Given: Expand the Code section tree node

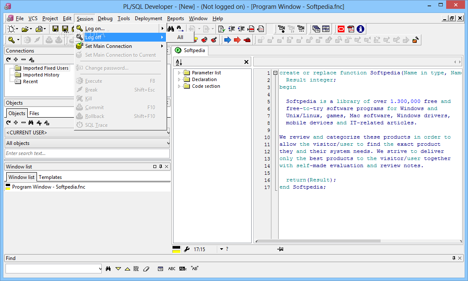Looking at the screenshot, I should pyautogui.click(x=179, y=86).
